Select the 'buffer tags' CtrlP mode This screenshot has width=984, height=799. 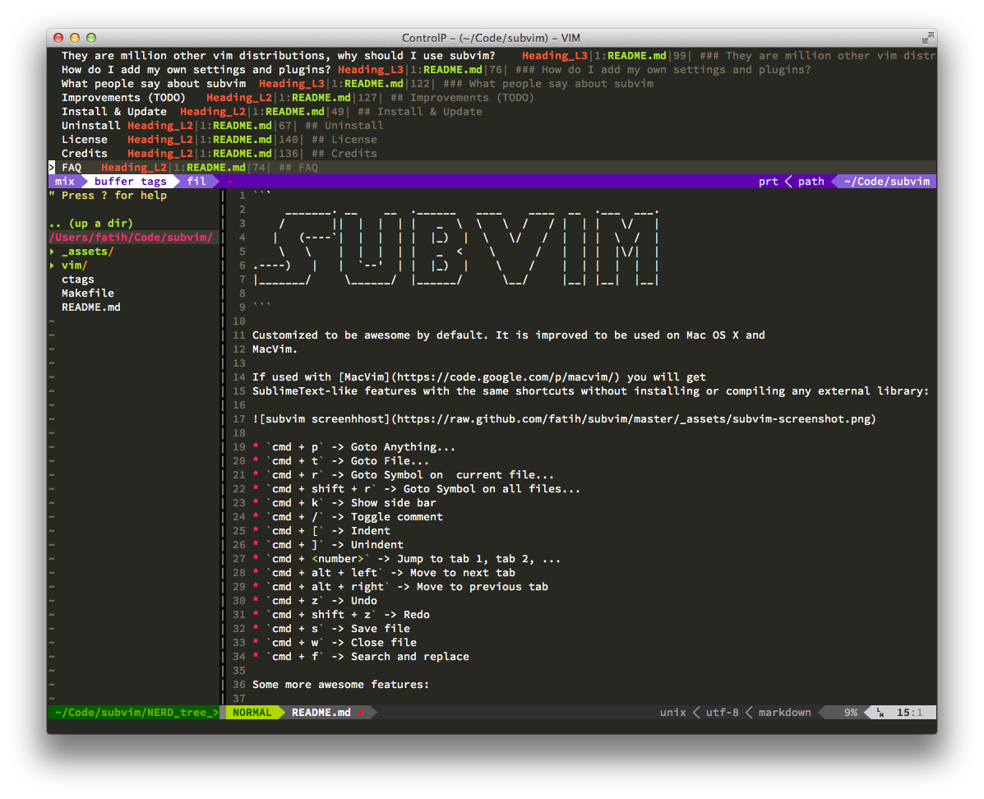131,182
